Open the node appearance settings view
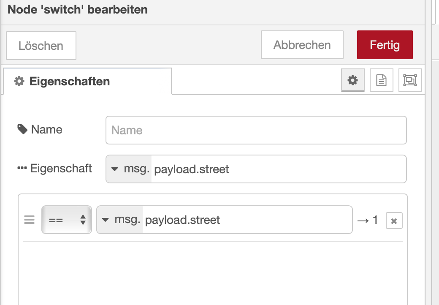 coord(410,80)
